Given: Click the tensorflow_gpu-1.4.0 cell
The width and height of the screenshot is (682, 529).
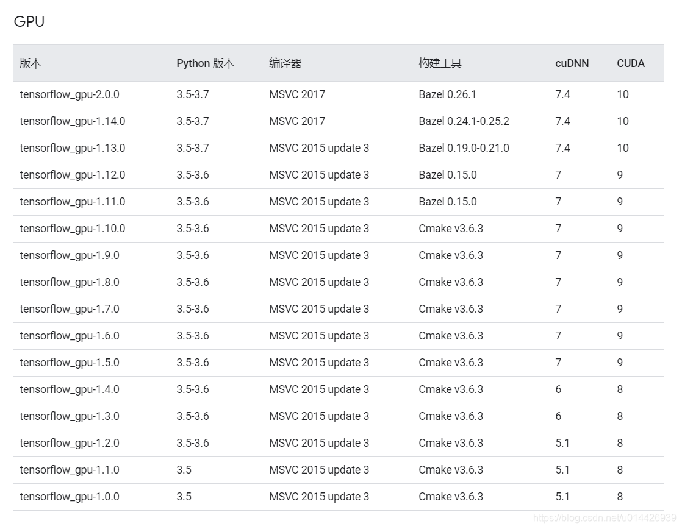Looking at the screenshot, I should (x=70, y=389).
